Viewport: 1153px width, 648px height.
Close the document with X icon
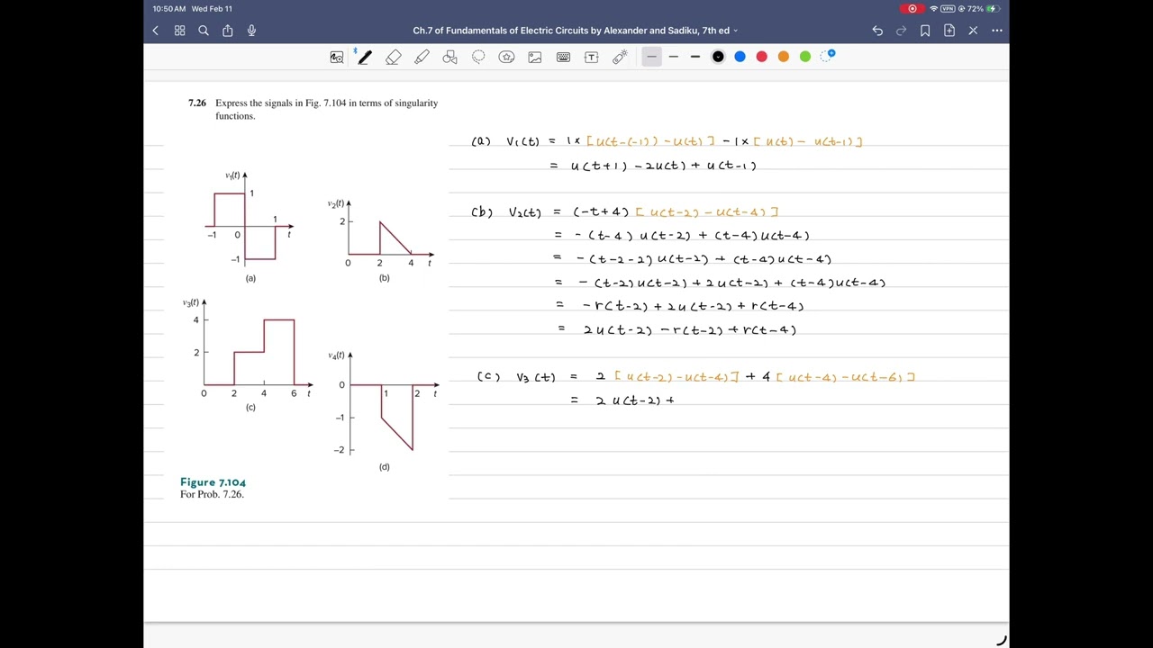pos(973,31)
